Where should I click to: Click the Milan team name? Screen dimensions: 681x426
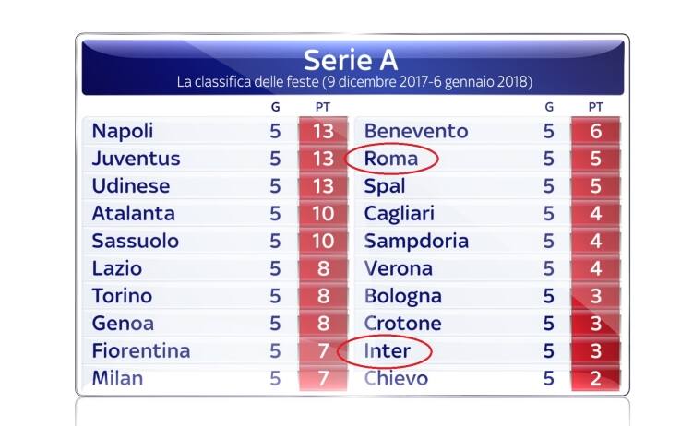click(x=117, y=379)
